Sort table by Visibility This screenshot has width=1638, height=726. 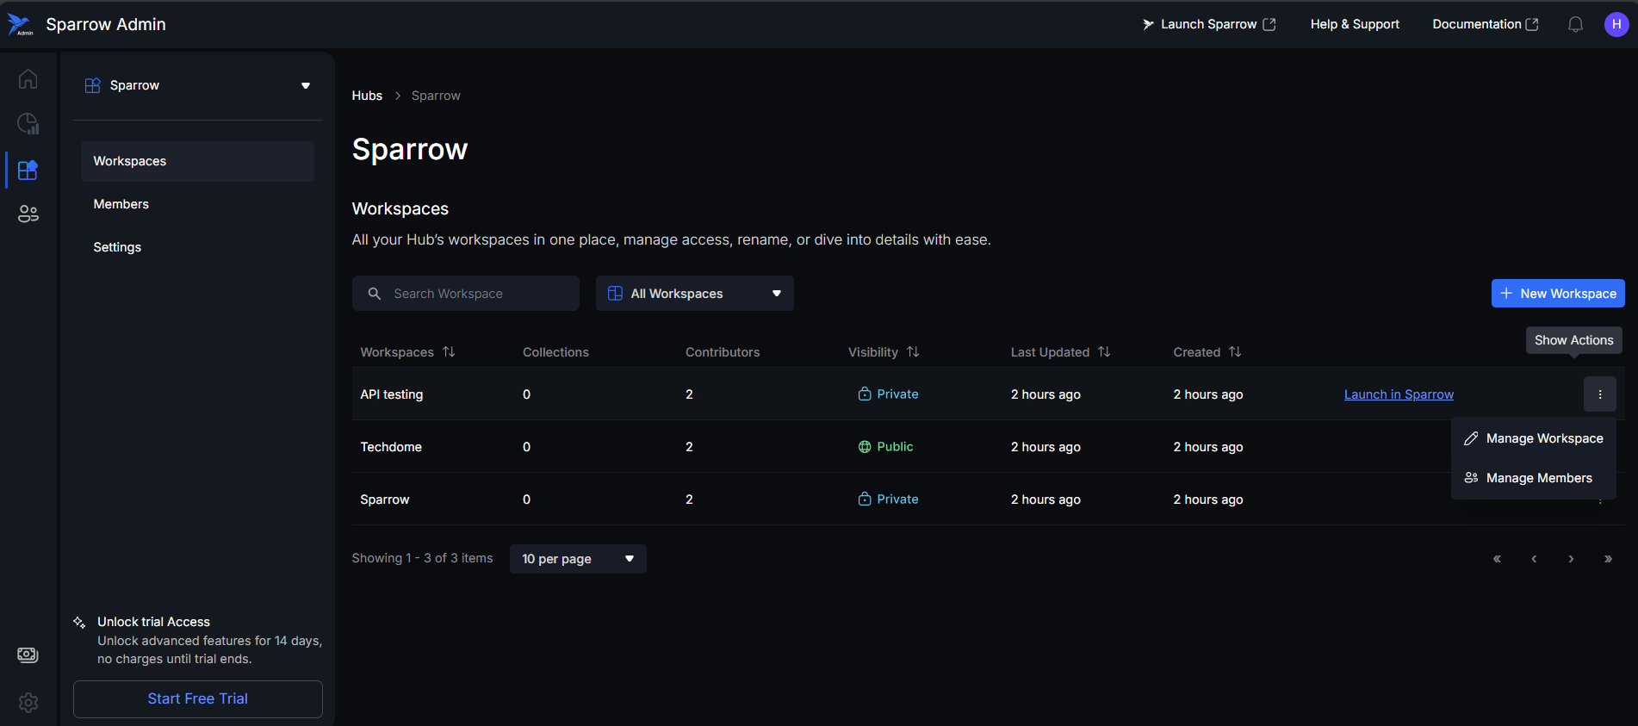pyautogui.click(x=913, y=352)
